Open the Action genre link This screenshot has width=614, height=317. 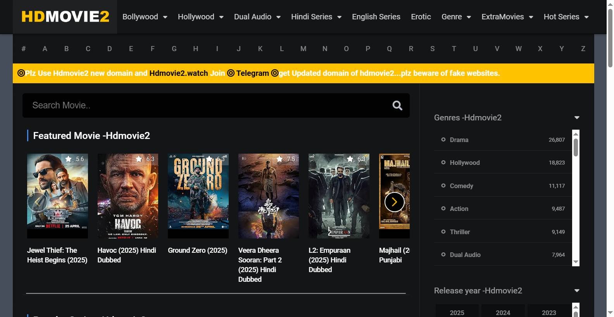click(x=459, y=209)
